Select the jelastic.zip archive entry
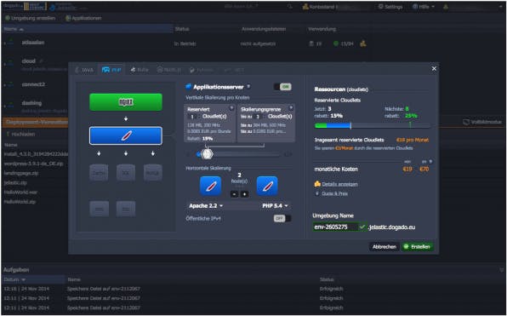This screenshot has width=507, height=316. tap(15, 182)
